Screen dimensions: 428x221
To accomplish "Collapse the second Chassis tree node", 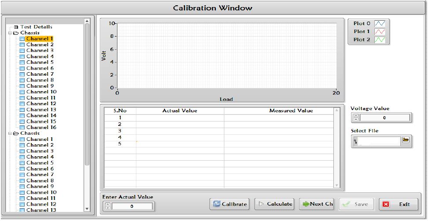I will (x=10, y=133).
